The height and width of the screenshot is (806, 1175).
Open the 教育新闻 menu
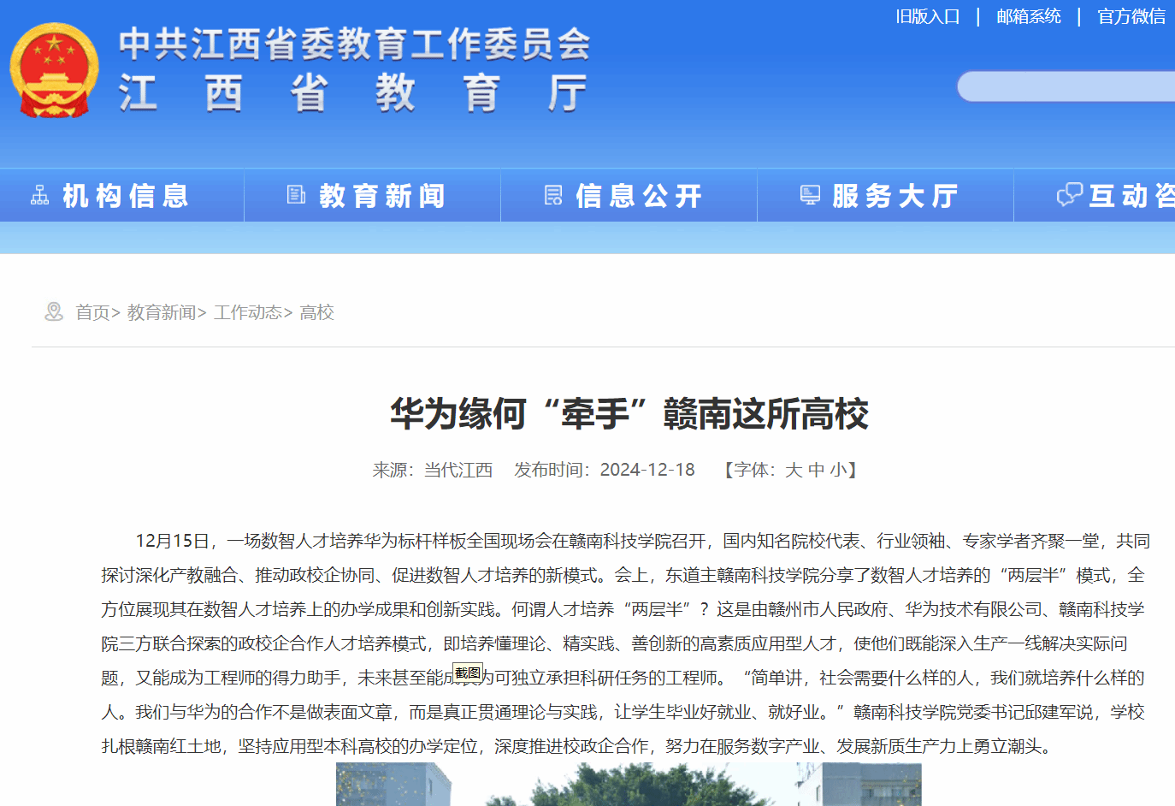[382, 196]
